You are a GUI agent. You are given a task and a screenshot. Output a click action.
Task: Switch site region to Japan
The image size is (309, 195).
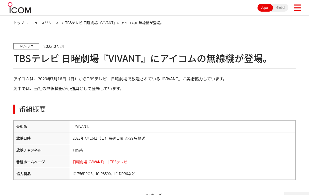[x=265, y=8]
